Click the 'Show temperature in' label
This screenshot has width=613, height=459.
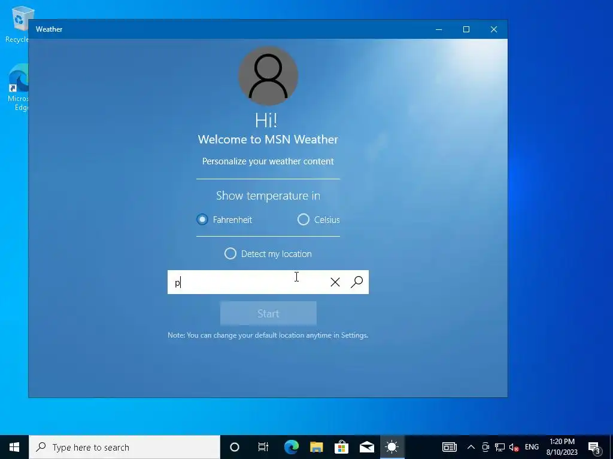click(x=268, y=195)
